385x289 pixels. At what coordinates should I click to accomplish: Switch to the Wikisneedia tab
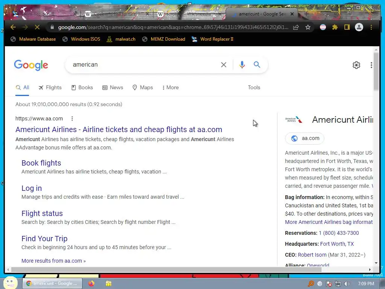pyautogui.click(x=189, y=14)
